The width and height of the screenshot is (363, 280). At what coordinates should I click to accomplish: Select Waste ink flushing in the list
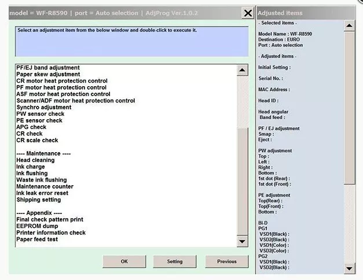pyautogui.click(x=42, y=180)
